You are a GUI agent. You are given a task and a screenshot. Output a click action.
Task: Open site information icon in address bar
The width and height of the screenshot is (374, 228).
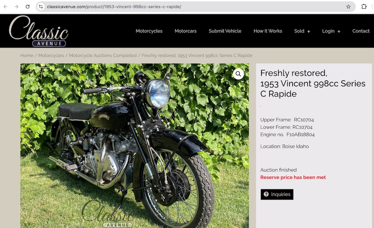click(41, 7)
